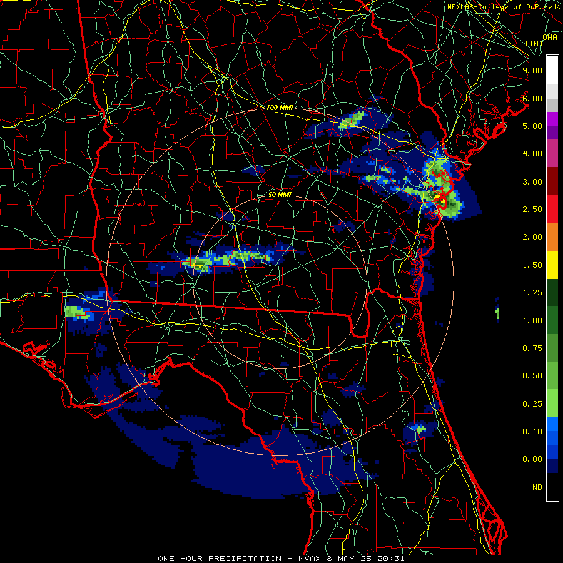Click the 5.00 legend value

pos(532,126)
